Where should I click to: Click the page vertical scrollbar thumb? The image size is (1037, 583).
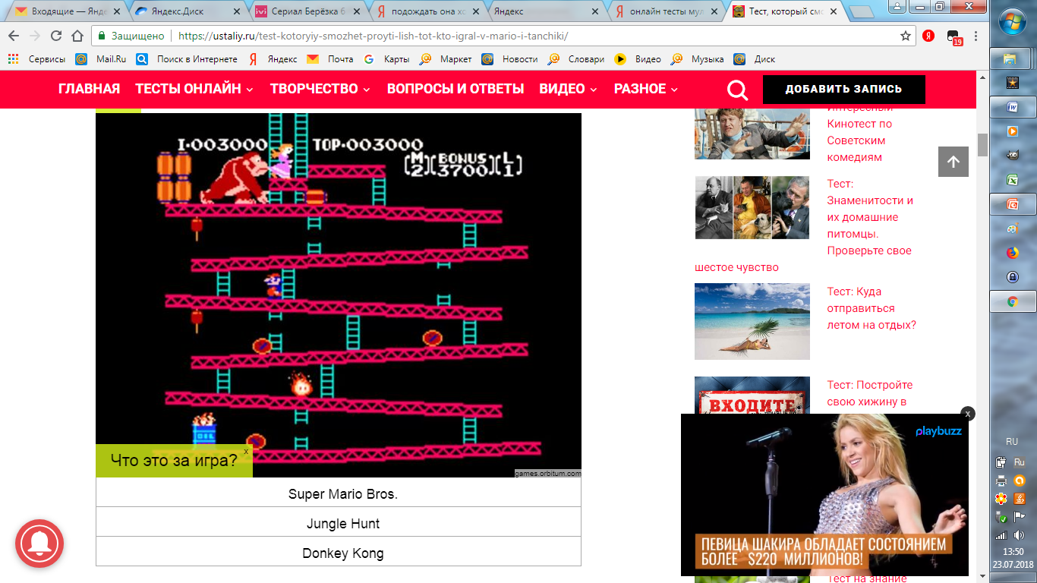coord(982,144)
